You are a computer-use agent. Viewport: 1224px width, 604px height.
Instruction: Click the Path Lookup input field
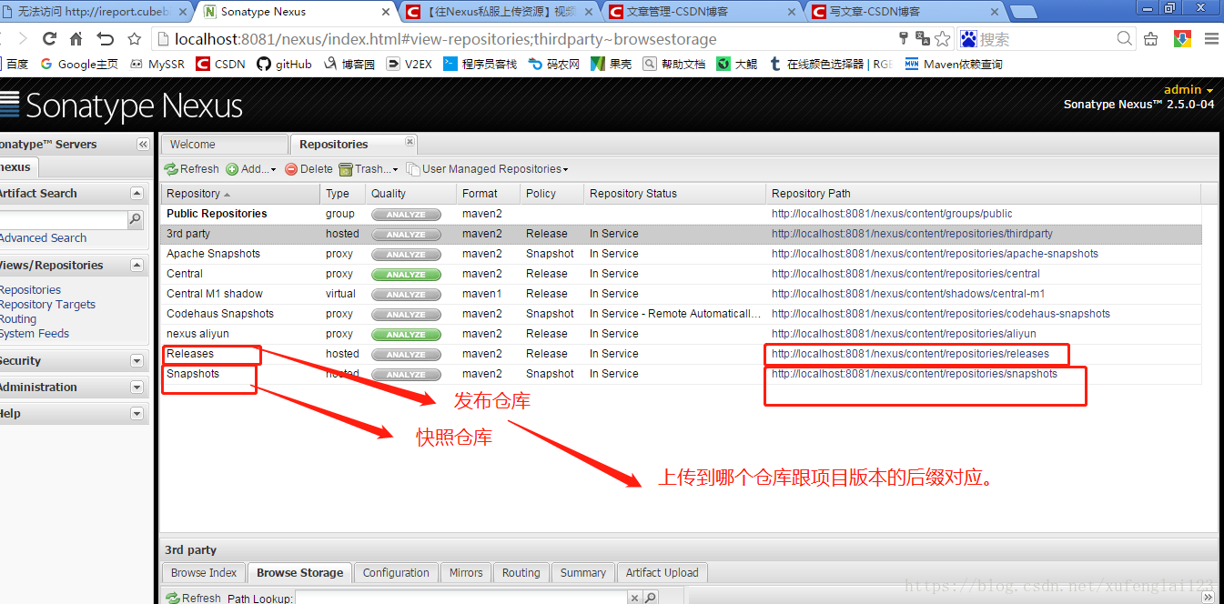click(461, 598)
